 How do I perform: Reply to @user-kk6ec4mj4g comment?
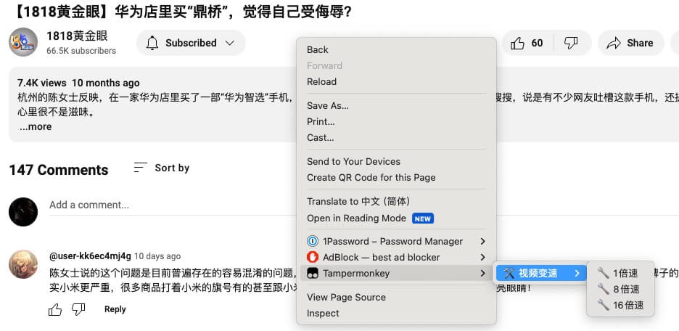(x=115, y=309)
